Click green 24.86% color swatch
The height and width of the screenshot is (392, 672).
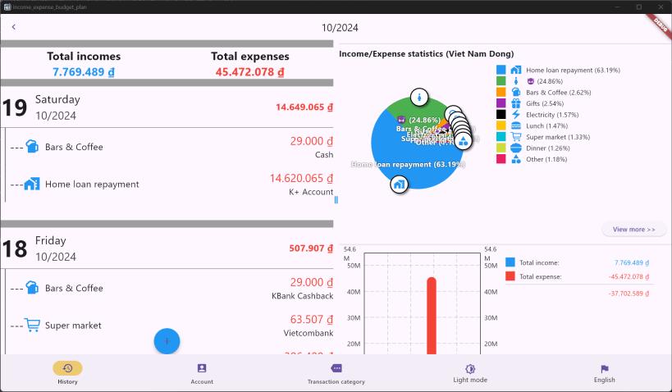pos(501,81)
